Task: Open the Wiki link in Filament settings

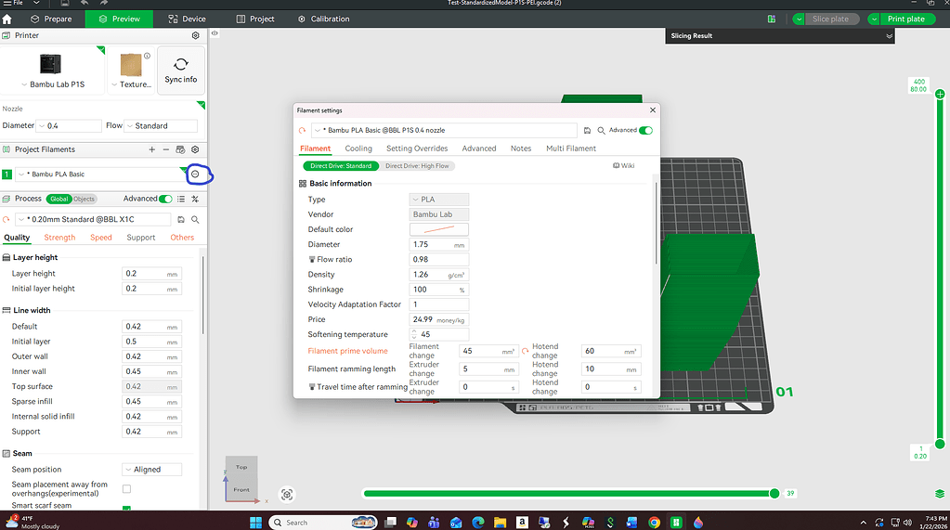Action: pos(623,165)
